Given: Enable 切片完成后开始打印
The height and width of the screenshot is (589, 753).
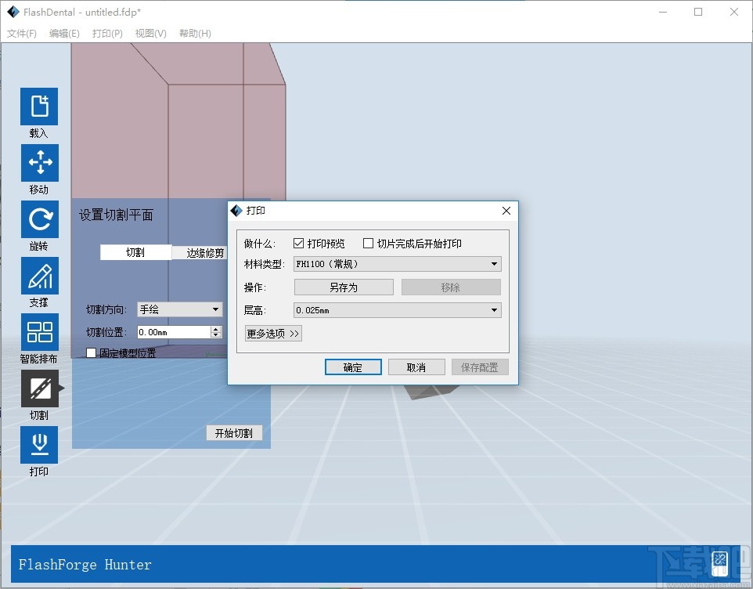Looking at the screenshot, I should point(368,243).
